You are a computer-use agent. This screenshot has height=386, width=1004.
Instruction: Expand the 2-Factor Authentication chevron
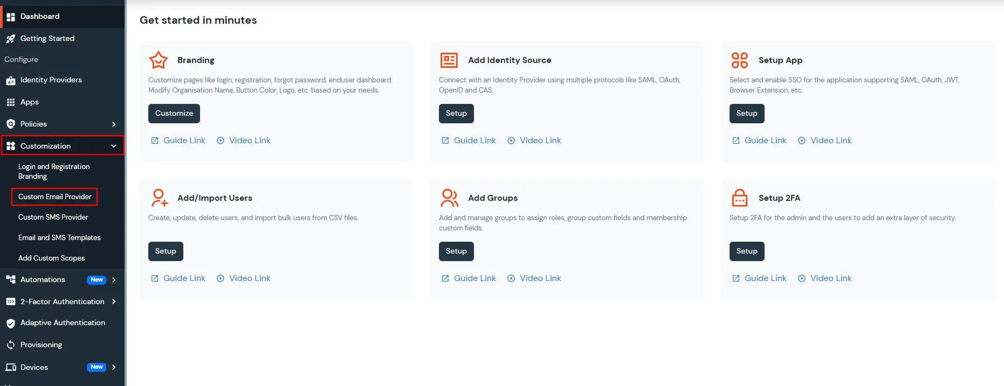114,301
